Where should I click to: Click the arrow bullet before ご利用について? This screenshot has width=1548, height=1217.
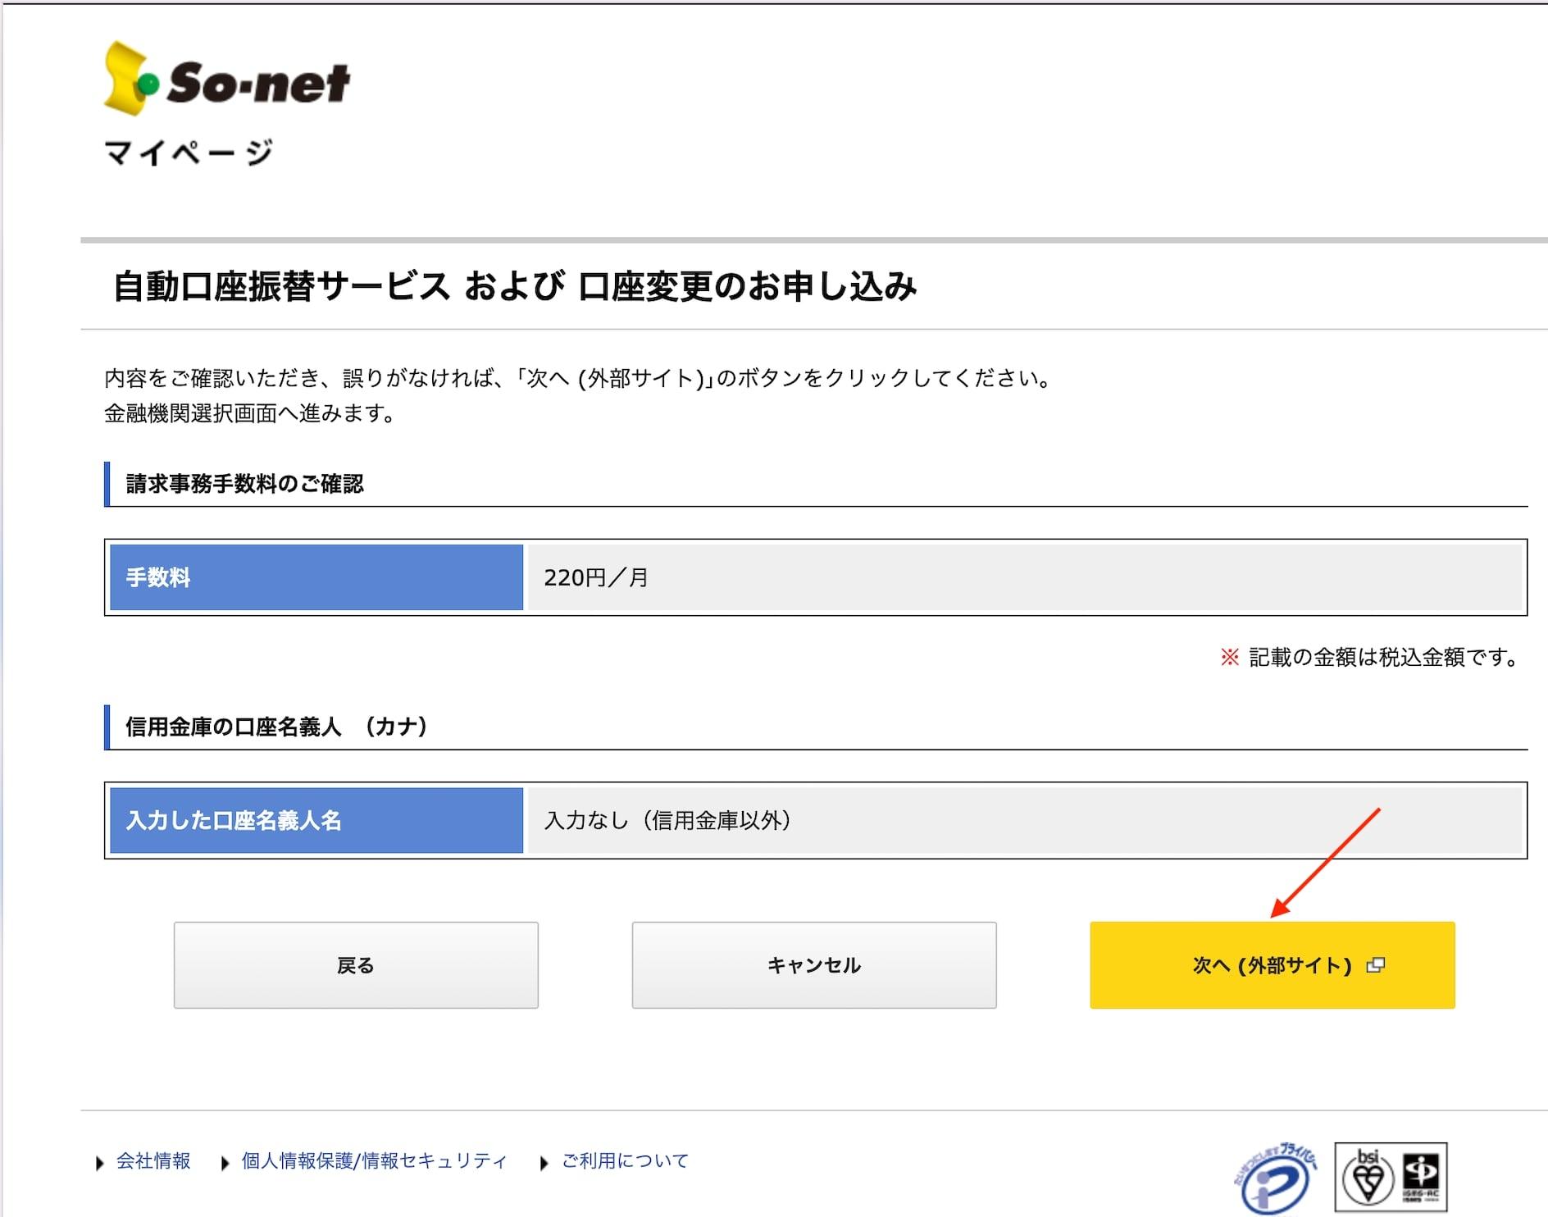pos(544,1162)
